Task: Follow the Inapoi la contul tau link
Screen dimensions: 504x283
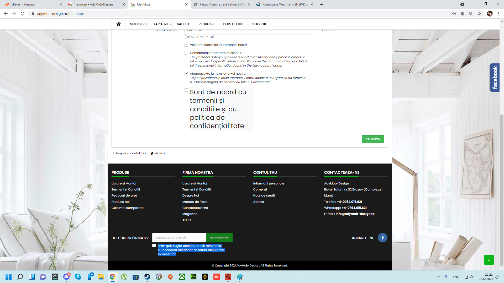Action: coord(130,153)
